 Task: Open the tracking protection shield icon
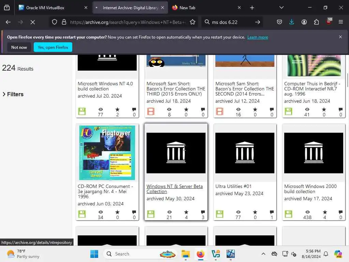click(55, 22)
